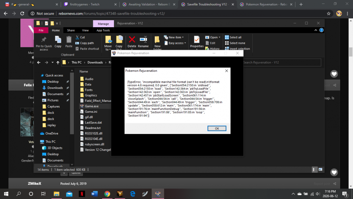Viewport: 353px width, 199px height.
Task: Select LastSave.dat in file list
Action: coord(91,122)
